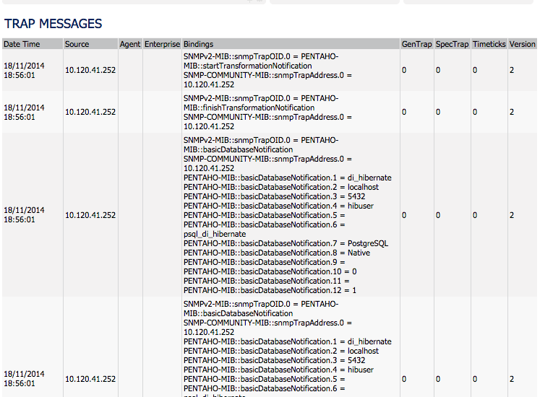Click basicDatabaseNotification.4 = hibuser in third row
Image resolution: width=553 pixels, height=397 pixels.
coord(278,206)
